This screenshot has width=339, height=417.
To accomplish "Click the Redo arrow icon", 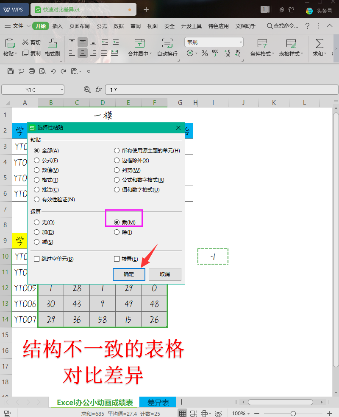I will pyautogui.click(x=63, y=71).
